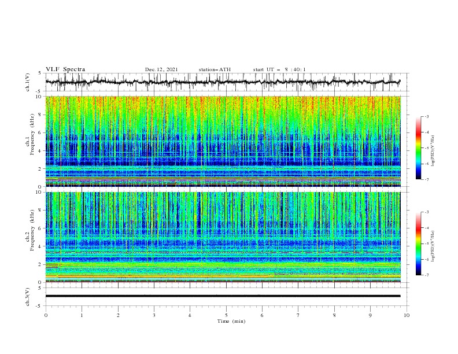
Task: Click the "ch.1(V)" waveform axis label
Action: pyautogui.click(x=28, y=82)
